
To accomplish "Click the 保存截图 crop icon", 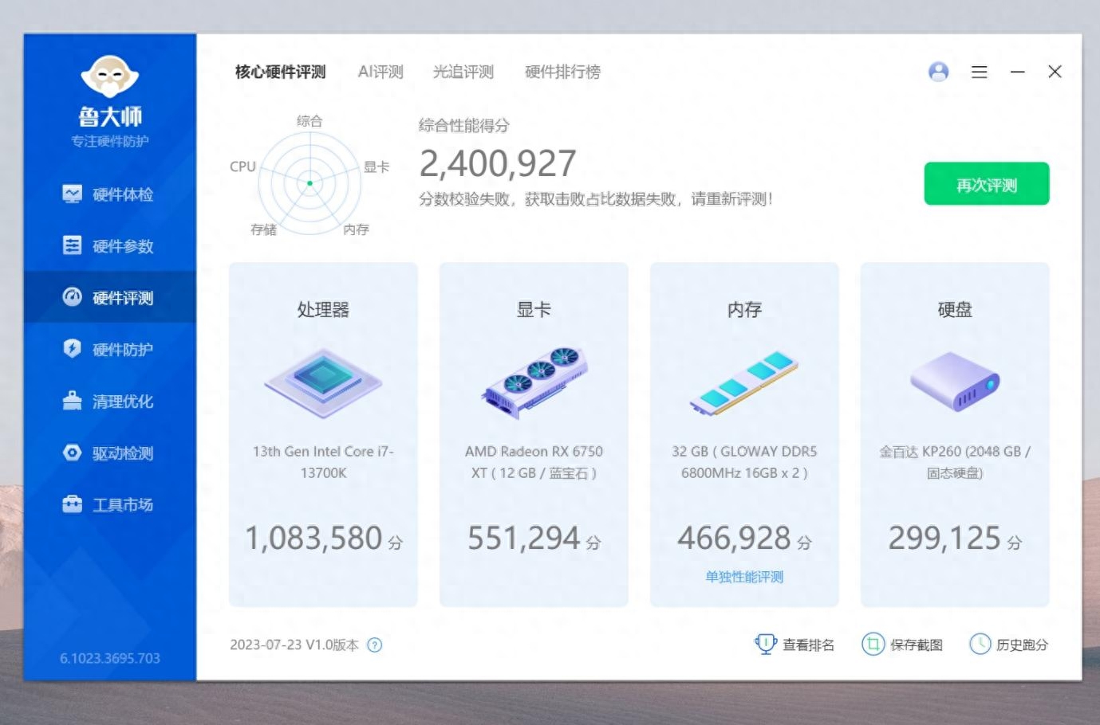I will point(873,644).
